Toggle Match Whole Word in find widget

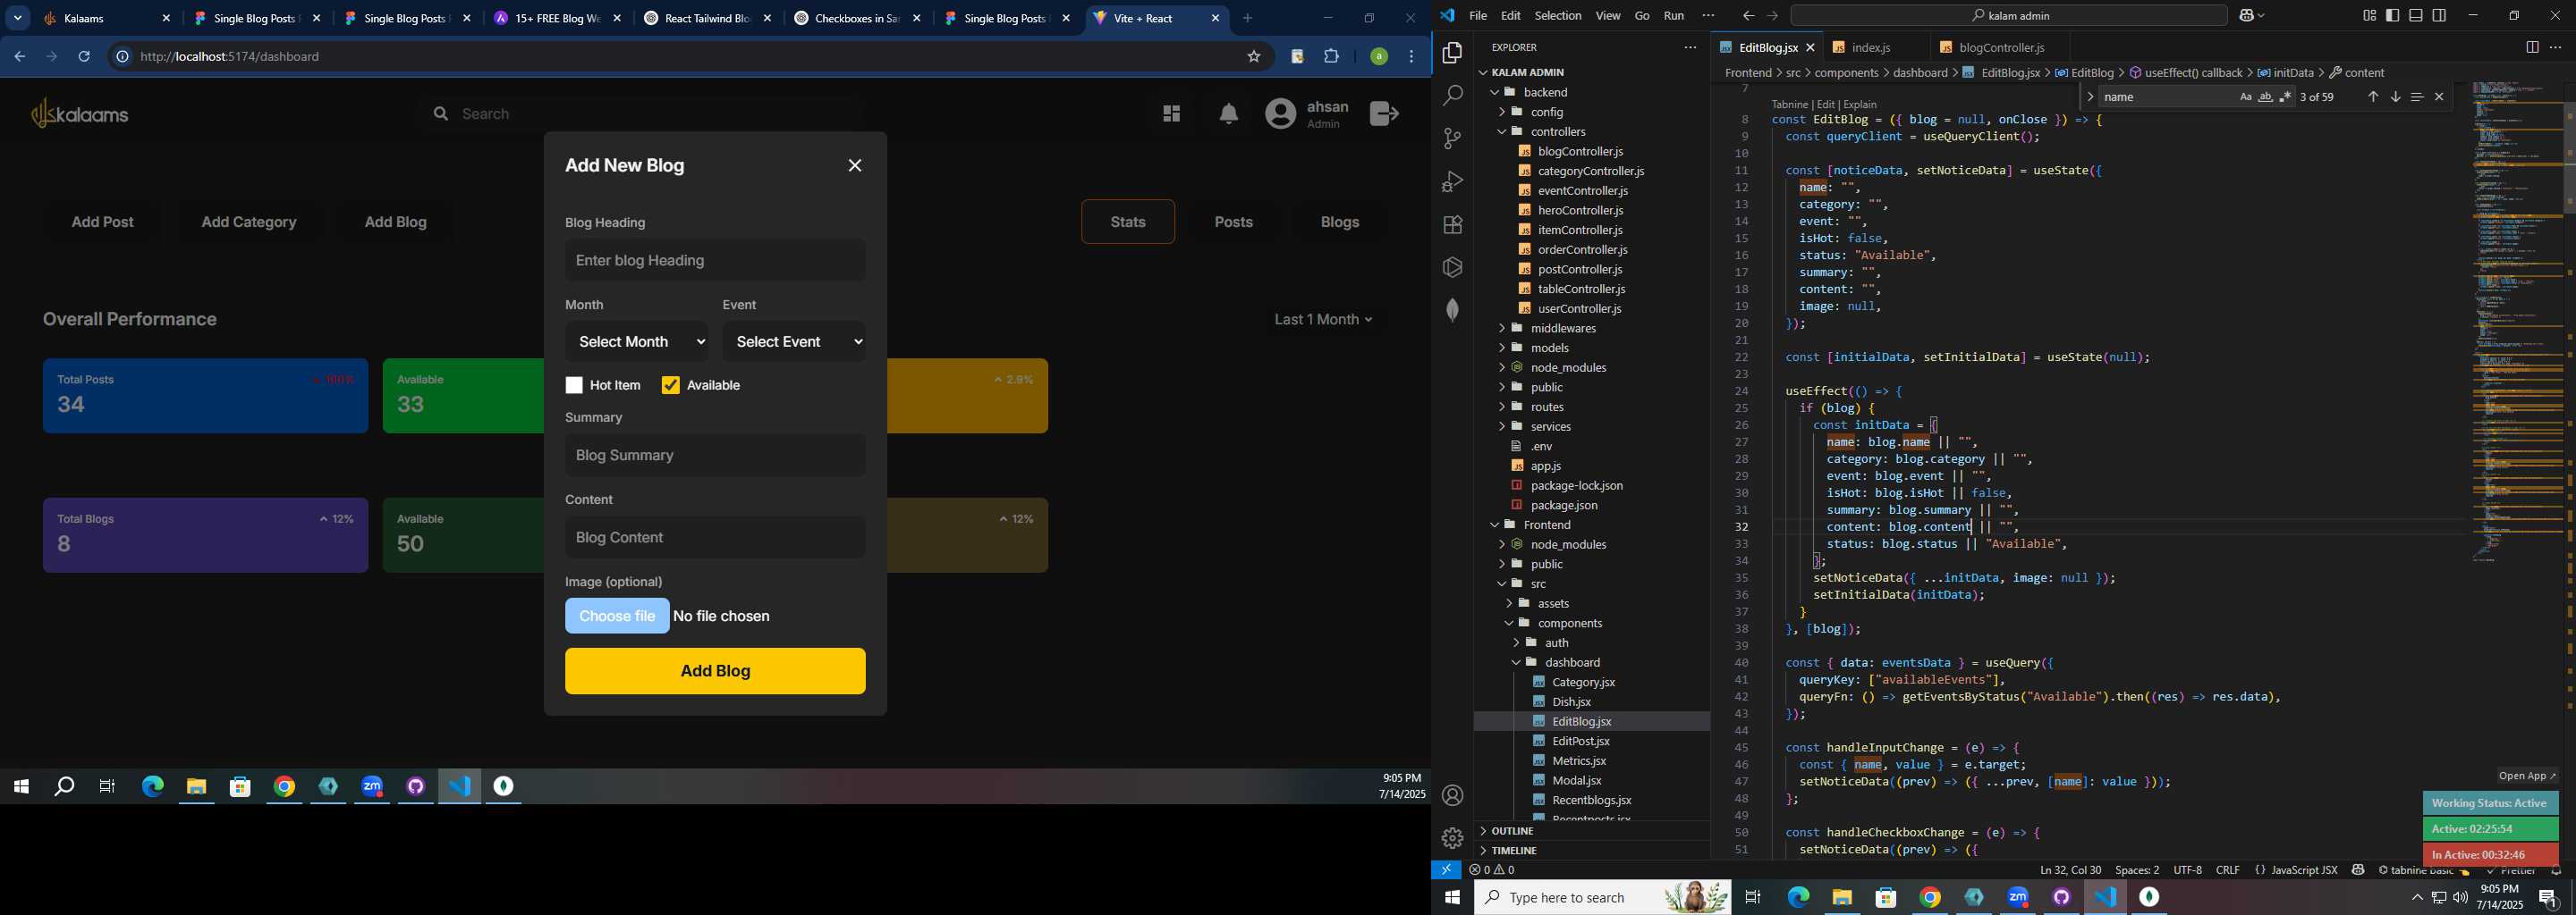[2265, 97]
